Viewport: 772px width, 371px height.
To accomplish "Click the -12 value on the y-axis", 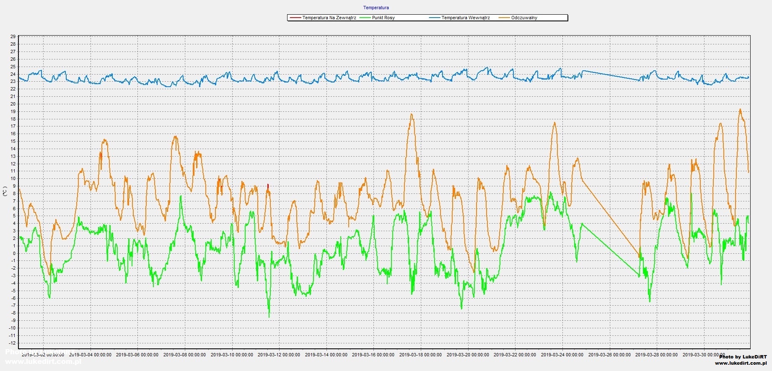I will pyautogui.click(x=12, y=343).
